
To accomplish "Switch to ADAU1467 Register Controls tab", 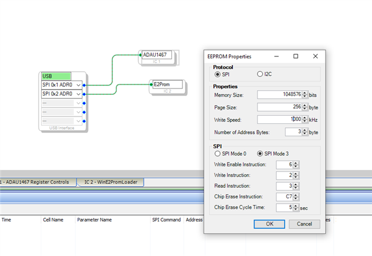I will tap(38, 182).
